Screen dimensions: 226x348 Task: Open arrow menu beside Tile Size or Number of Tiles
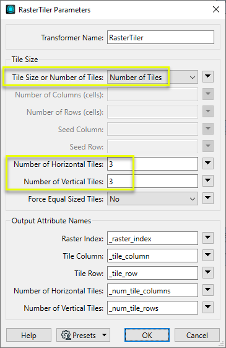(208, 76)
